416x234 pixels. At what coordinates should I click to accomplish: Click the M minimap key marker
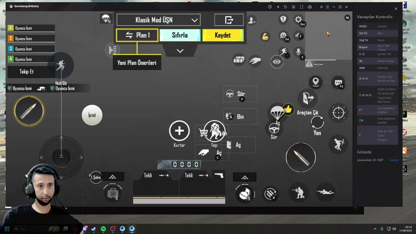coord(347,18)
